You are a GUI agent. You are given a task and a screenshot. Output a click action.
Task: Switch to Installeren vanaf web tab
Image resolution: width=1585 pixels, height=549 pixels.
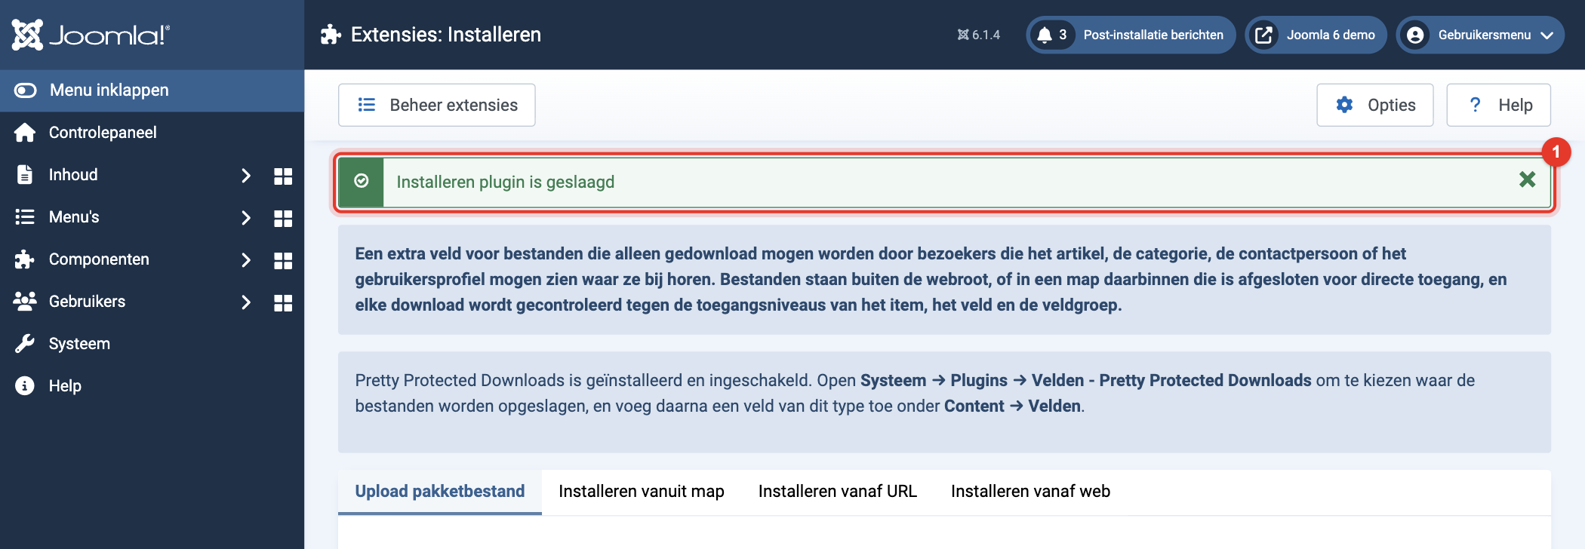tap(1031, 492)
